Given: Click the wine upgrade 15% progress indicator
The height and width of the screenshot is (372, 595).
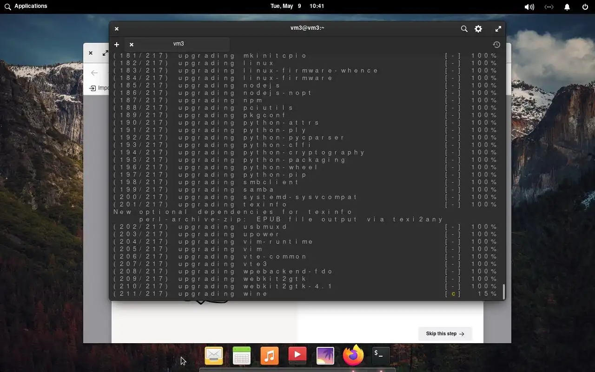Looking at the screenshot, I should tap(471, 294).
